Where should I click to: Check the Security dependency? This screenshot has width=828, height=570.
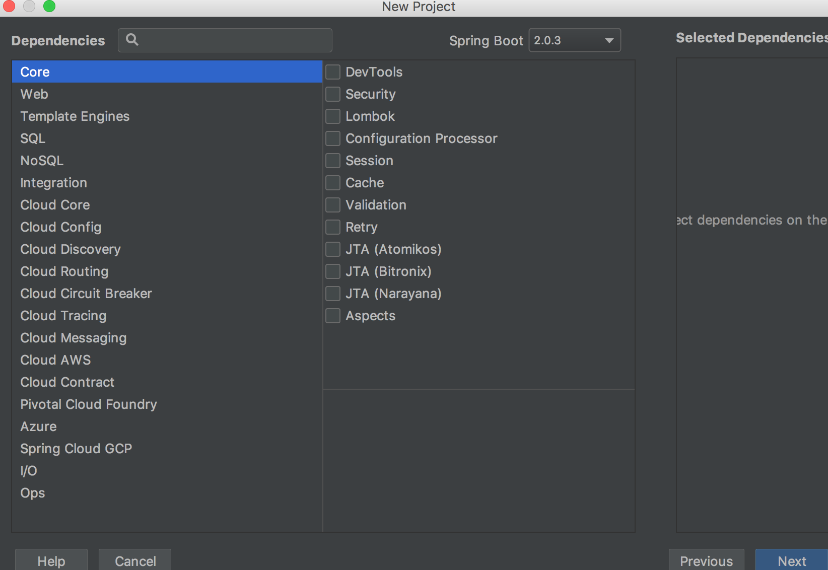[x=333, y=94]
